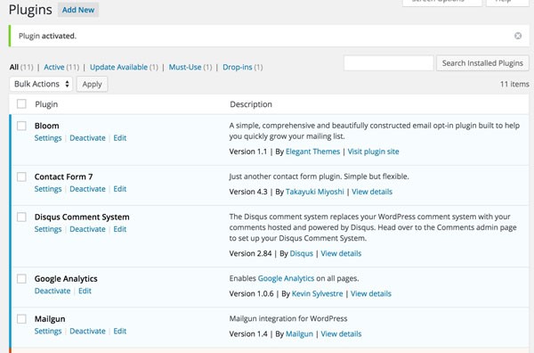
Task: Edit the Disqus Comment System plugin
Action: (120, 229)
